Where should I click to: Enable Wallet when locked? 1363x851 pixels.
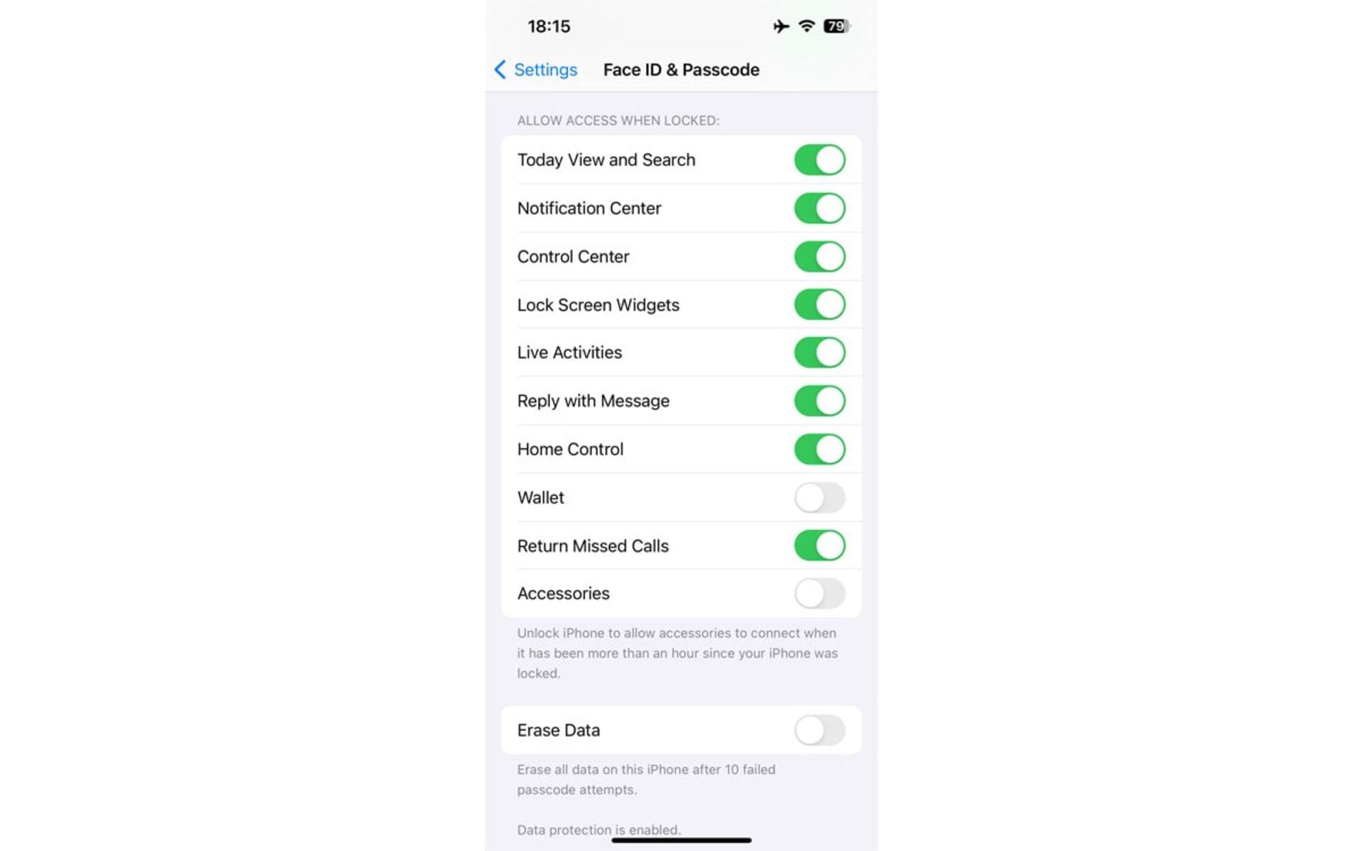819,497
